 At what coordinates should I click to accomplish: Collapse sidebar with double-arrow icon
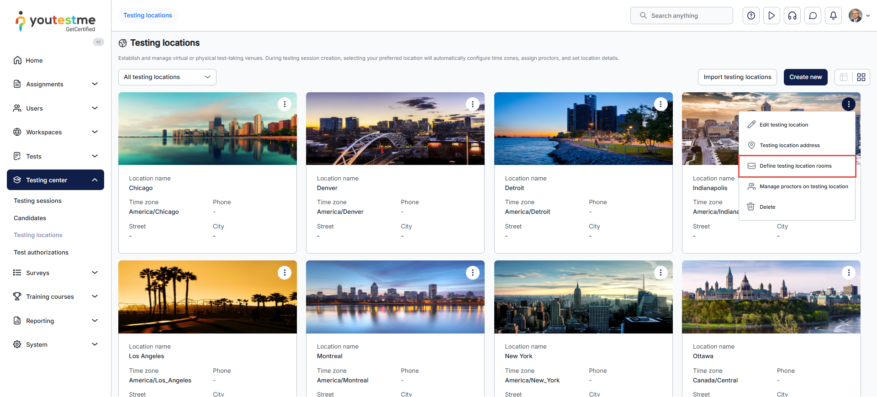(x=98, y=42)
